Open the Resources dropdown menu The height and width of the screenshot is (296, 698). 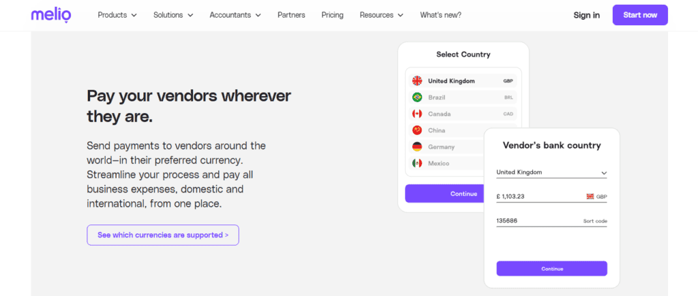click(x=382, y=15)
